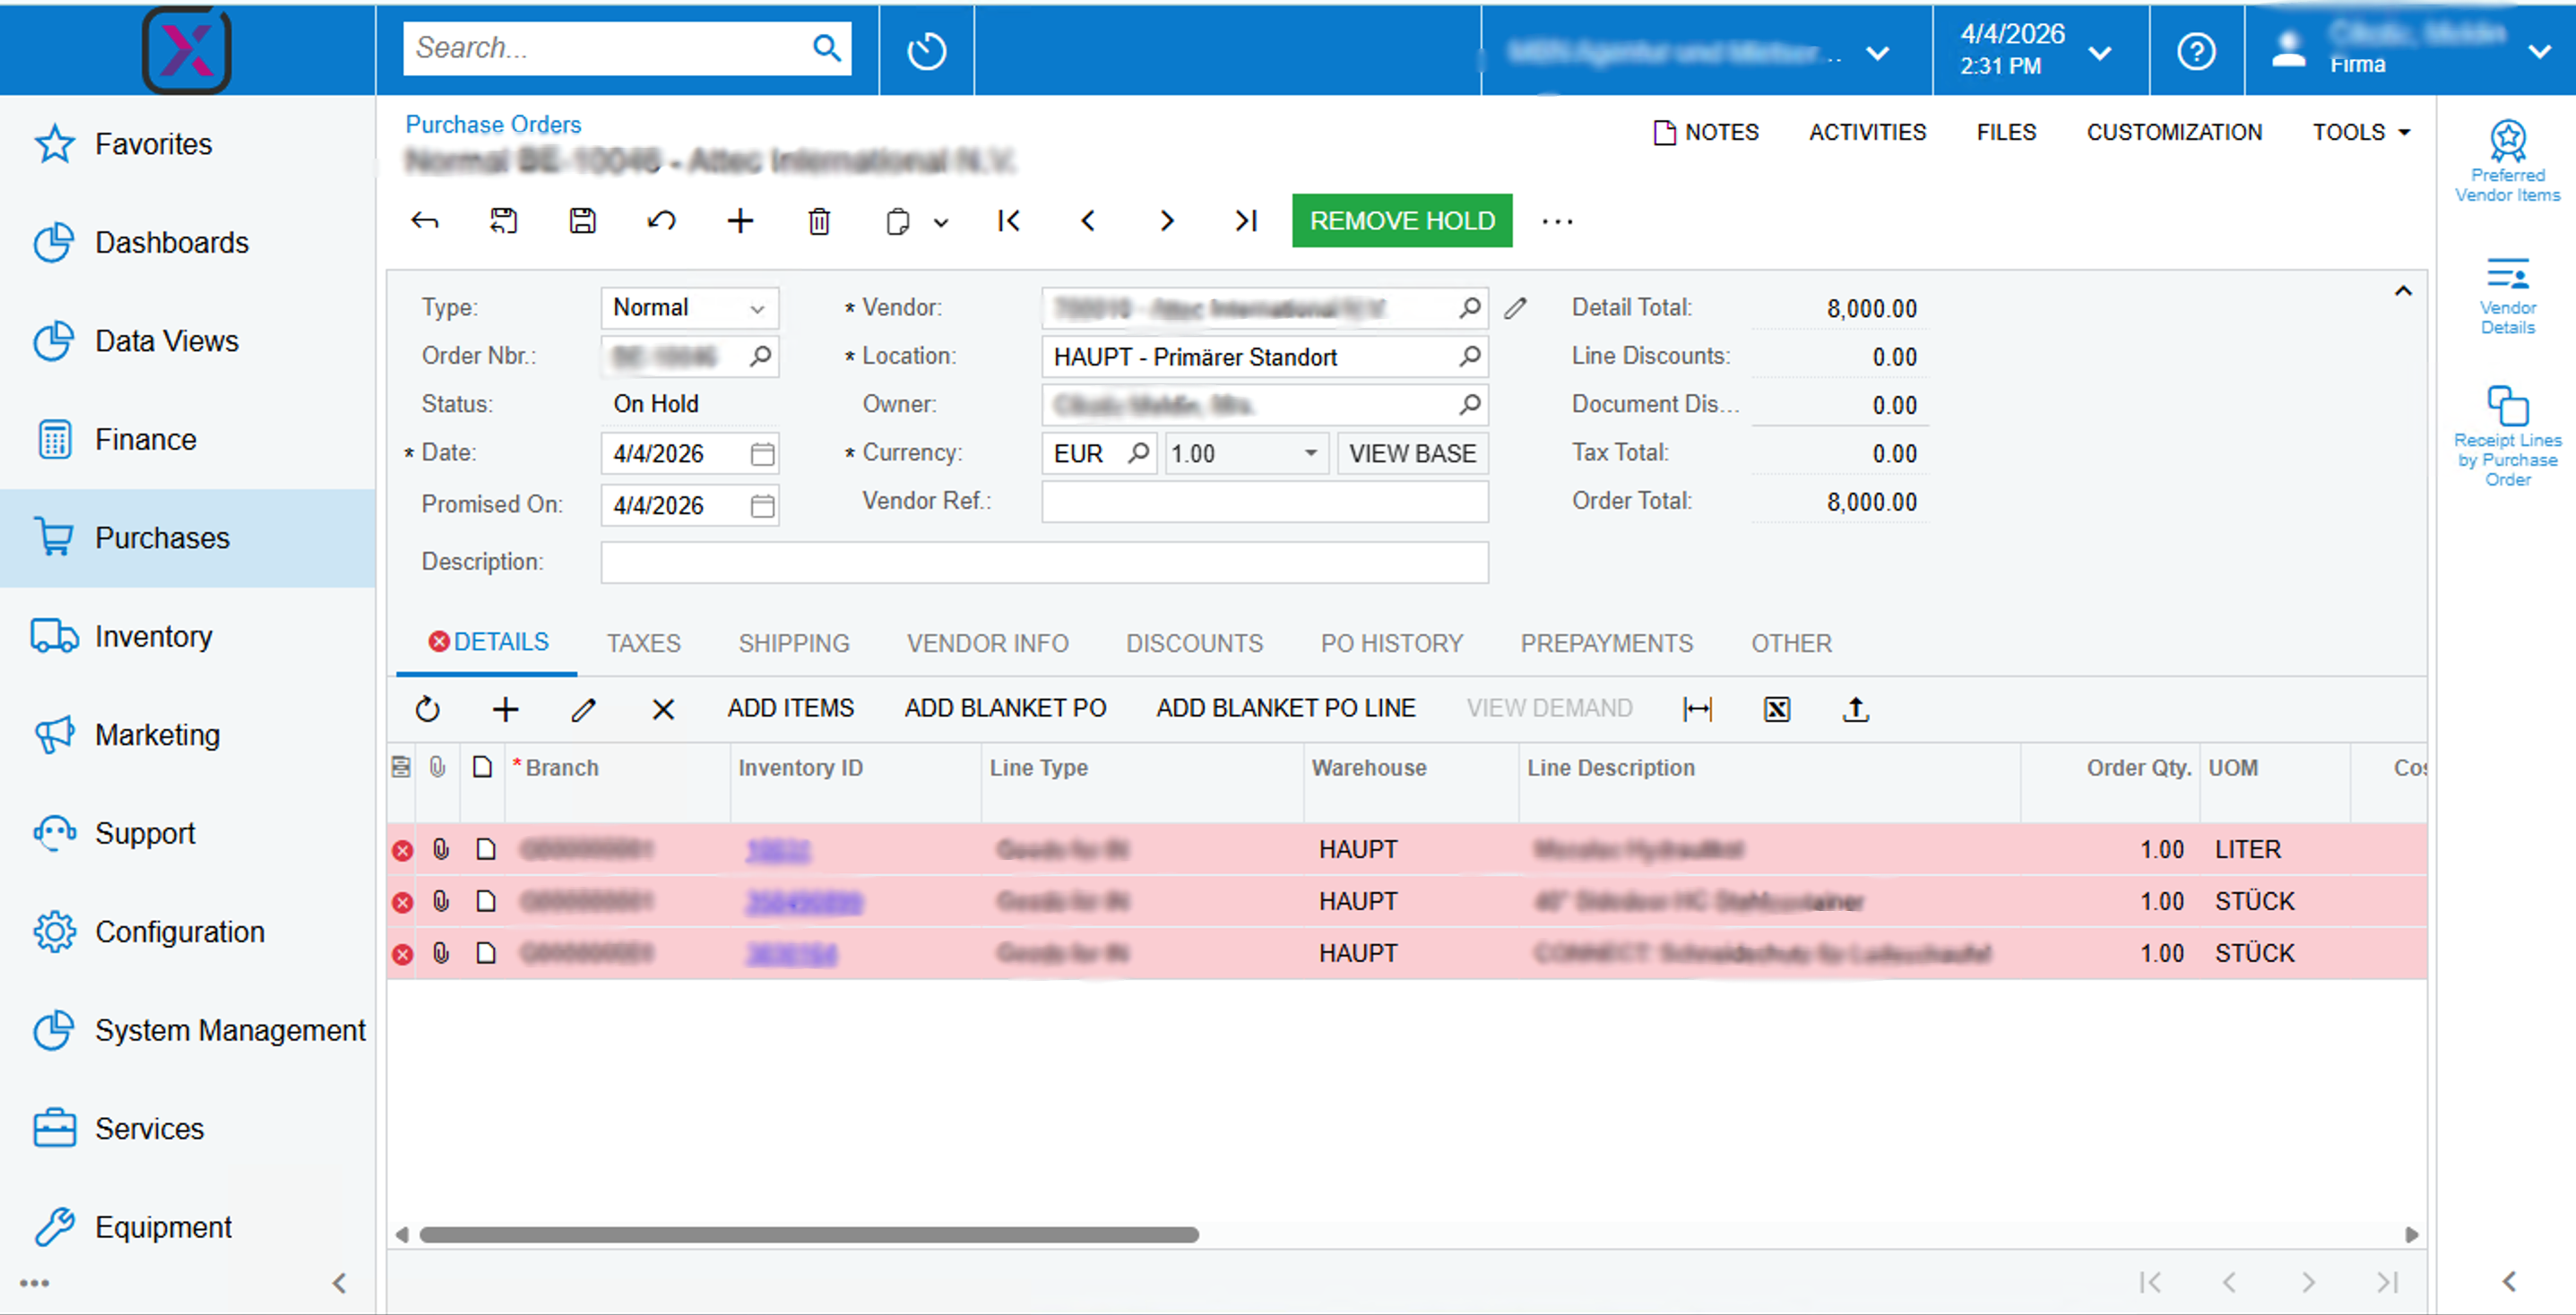Expand the currency rate dropdown
The width and height of the screenshot is (2576, 1315).
click(1311, 453)
